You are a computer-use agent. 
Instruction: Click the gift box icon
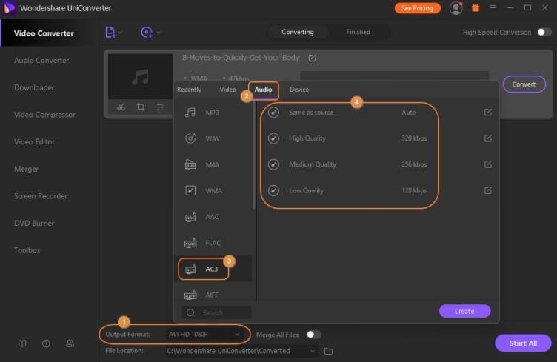pyautogui.click(x=476, y=8)
